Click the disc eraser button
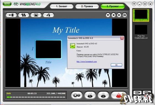 [x=90, y=95]
